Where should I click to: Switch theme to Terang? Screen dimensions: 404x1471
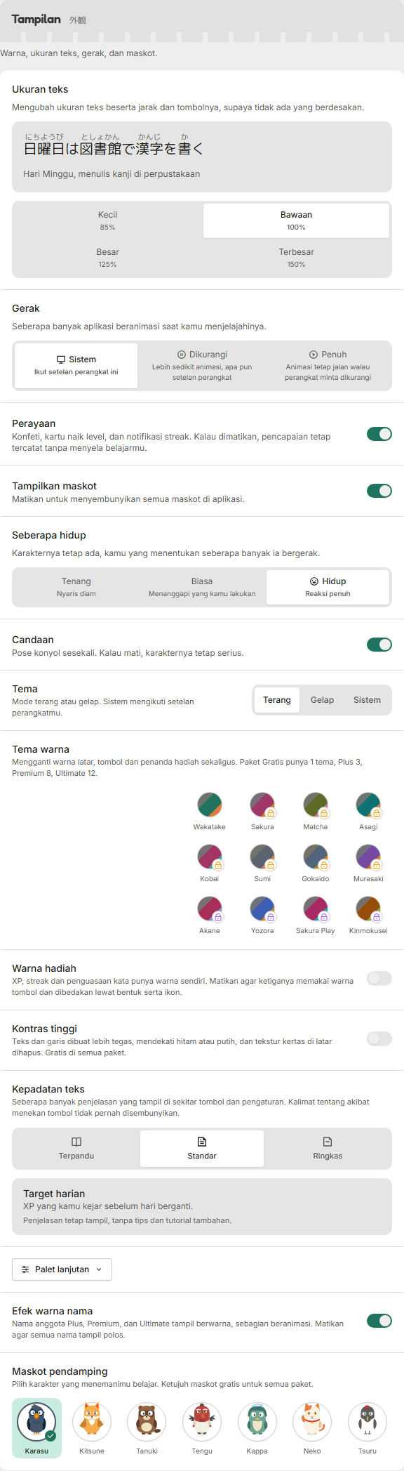click(277, 700)
